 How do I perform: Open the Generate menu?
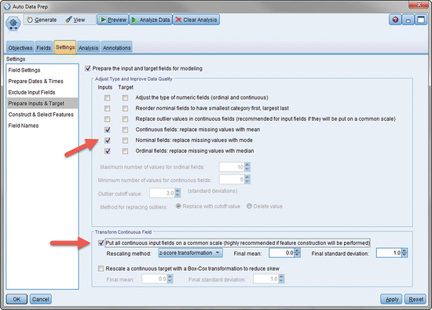[42, 20]
